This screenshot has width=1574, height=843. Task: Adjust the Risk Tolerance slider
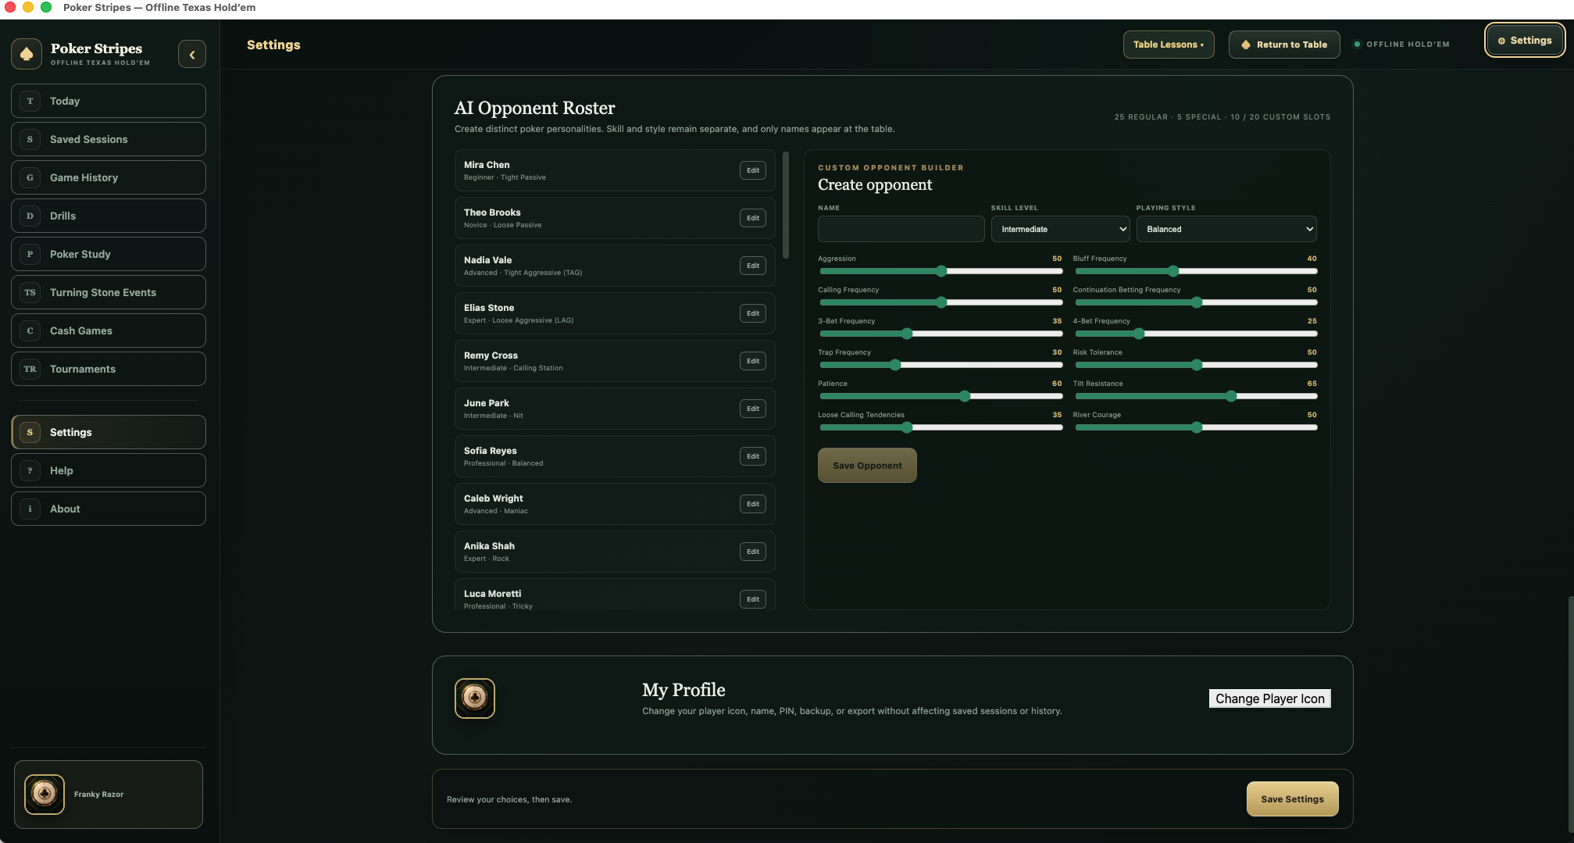click(1196, 365)
